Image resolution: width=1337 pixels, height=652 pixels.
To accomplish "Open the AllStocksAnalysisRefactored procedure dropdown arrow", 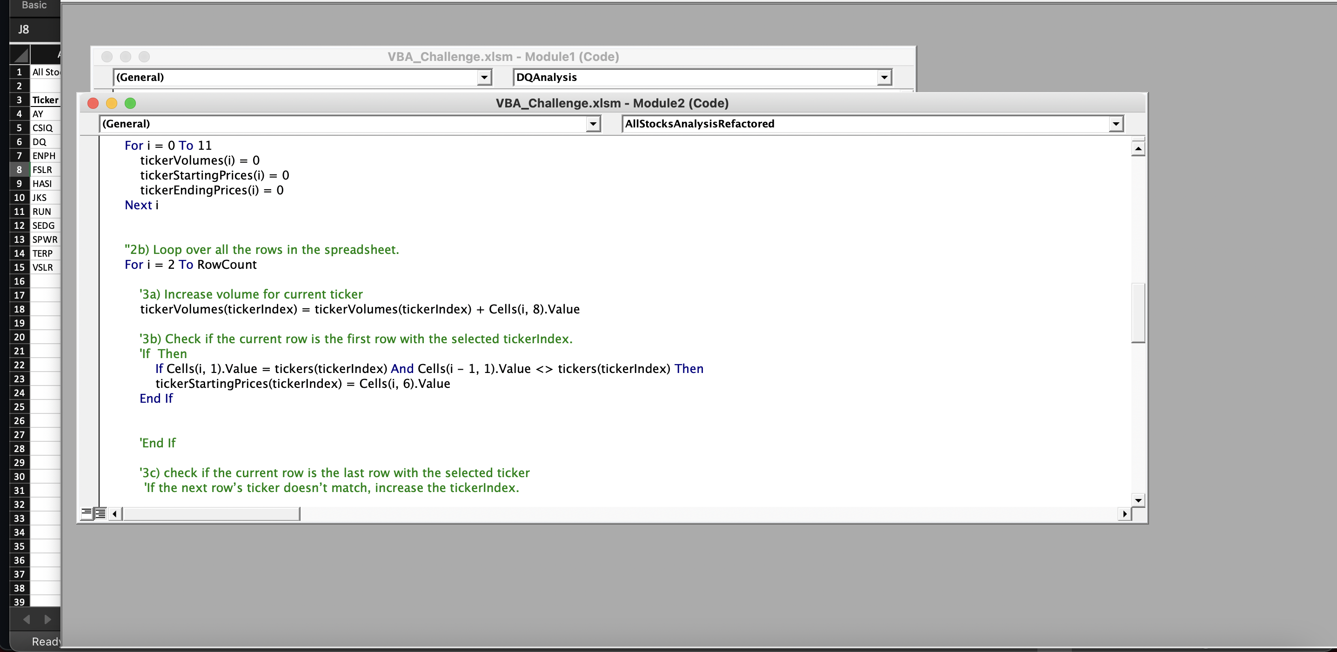I will click(1116, 124).
